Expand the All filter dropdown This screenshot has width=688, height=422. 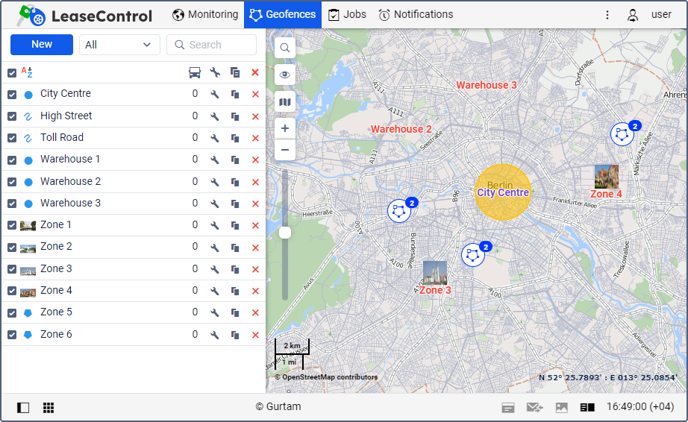[119, 45]
